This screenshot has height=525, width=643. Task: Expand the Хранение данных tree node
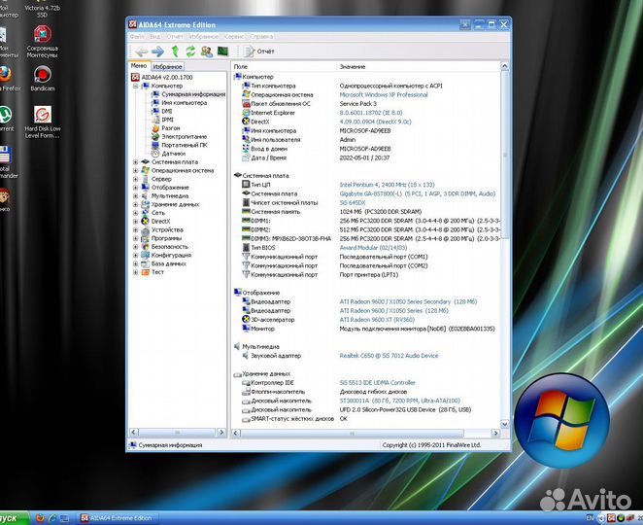(x=136, y=204)
